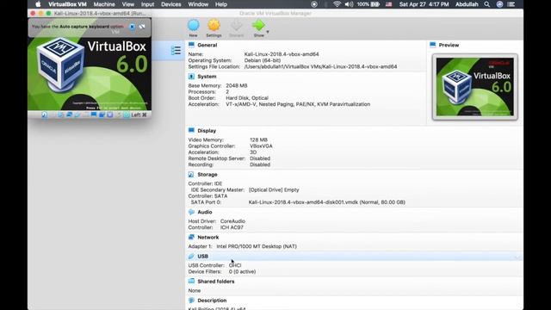
Task: Open the Devices menu
Action: point(171,4)
